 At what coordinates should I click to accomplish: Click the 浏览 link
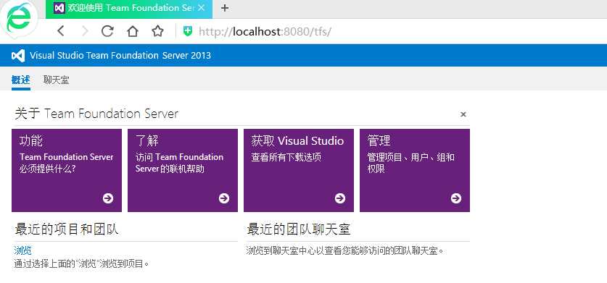[x=22, y=250]
